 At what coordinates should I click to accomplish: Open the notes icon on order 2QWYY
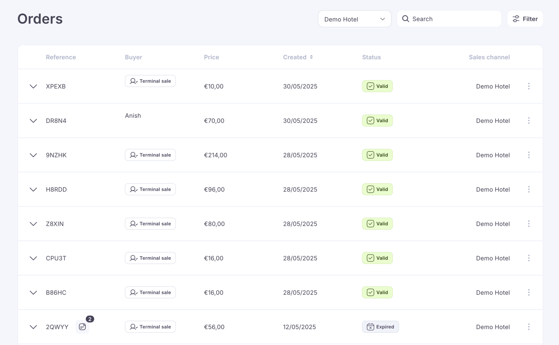point(82,327)
